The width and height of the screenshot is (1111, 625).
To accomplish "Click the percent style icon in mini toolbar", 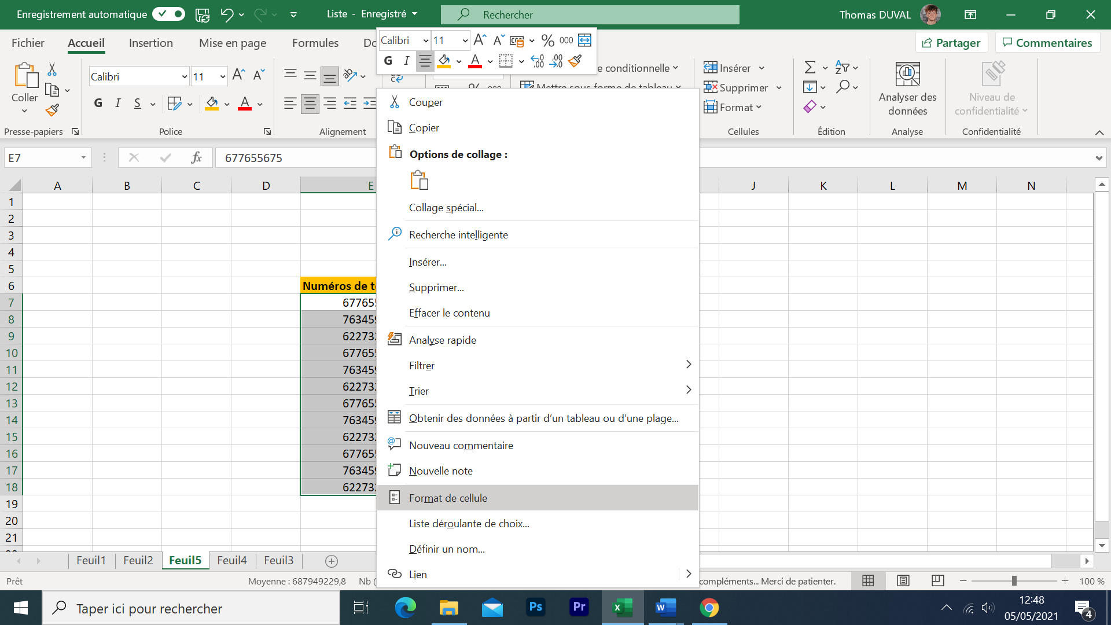I will 547,41.
